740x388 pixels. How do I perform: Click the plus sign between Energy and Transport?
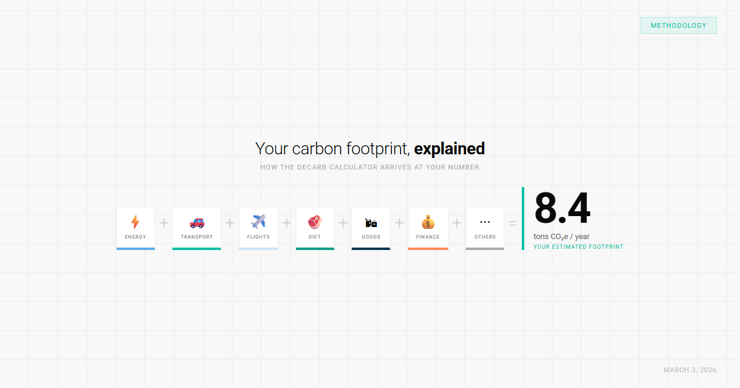pyautogui.click(x=163, y=222)
